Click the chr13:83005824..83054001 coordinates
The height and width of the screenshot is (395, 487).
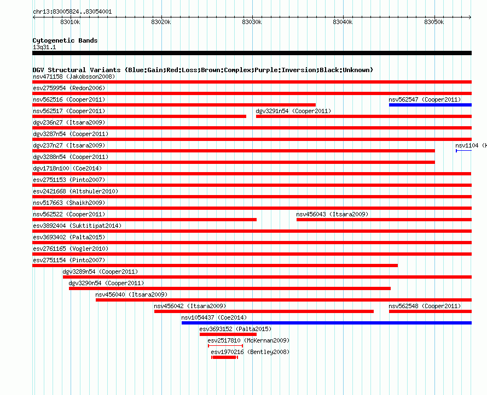click(72, 11)
